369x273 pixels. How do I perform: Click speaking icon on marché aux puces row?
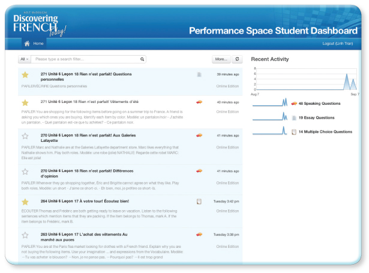pos(199,234)
